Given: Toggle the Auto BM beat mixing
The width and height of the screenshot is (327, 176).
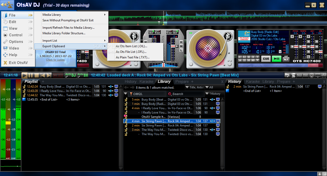Looking at the screenshot, I should click(x=83, y=75).
